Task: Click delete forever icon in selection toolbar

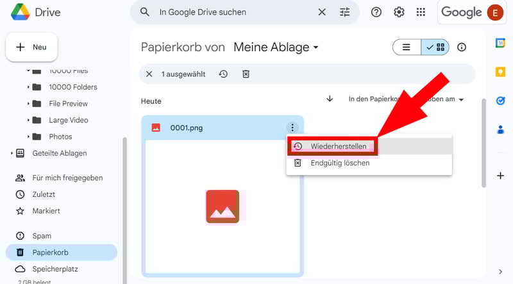Action: [x=246, y=74]
